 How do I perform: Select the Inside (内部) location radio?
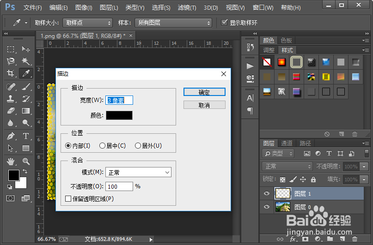point(68,145)
